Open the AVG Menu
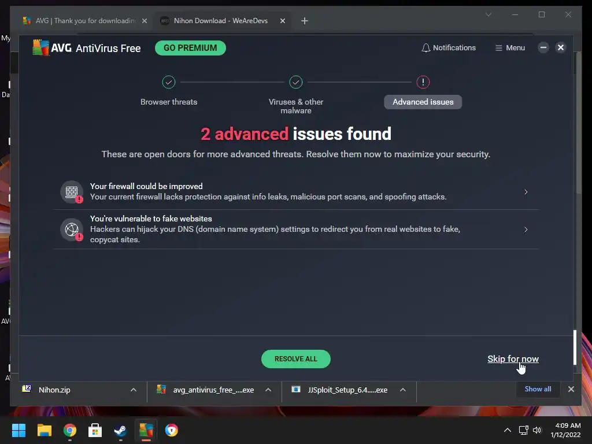Screen dimensions: 592x444 pos(510,48)
